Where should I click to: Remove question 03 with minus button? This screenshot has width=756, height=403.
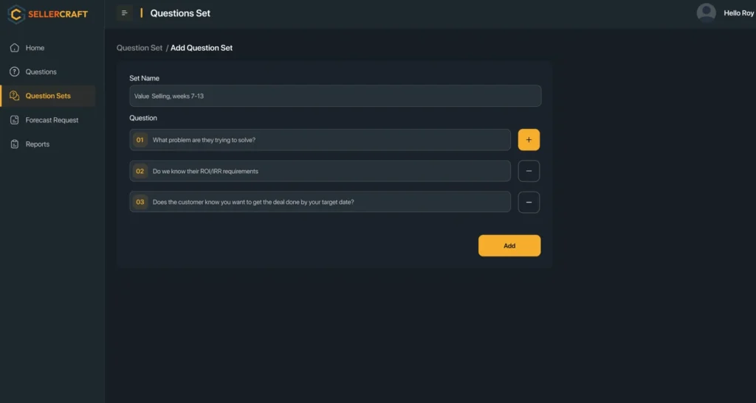[529, 202]
